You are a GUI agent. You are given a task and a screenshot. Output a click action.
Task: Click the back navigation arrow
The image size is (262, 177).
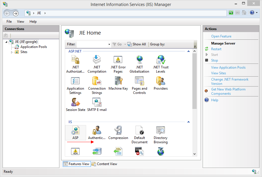click(x=7, y=13)
